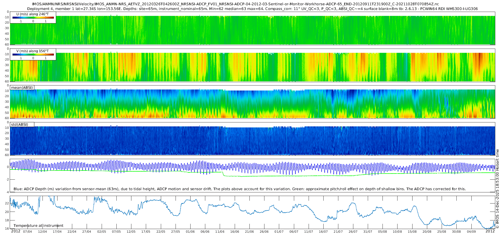Click the 'V (m/s) along 156°T' label
This screenshot has height=236, width=500.
click(32, 51)
